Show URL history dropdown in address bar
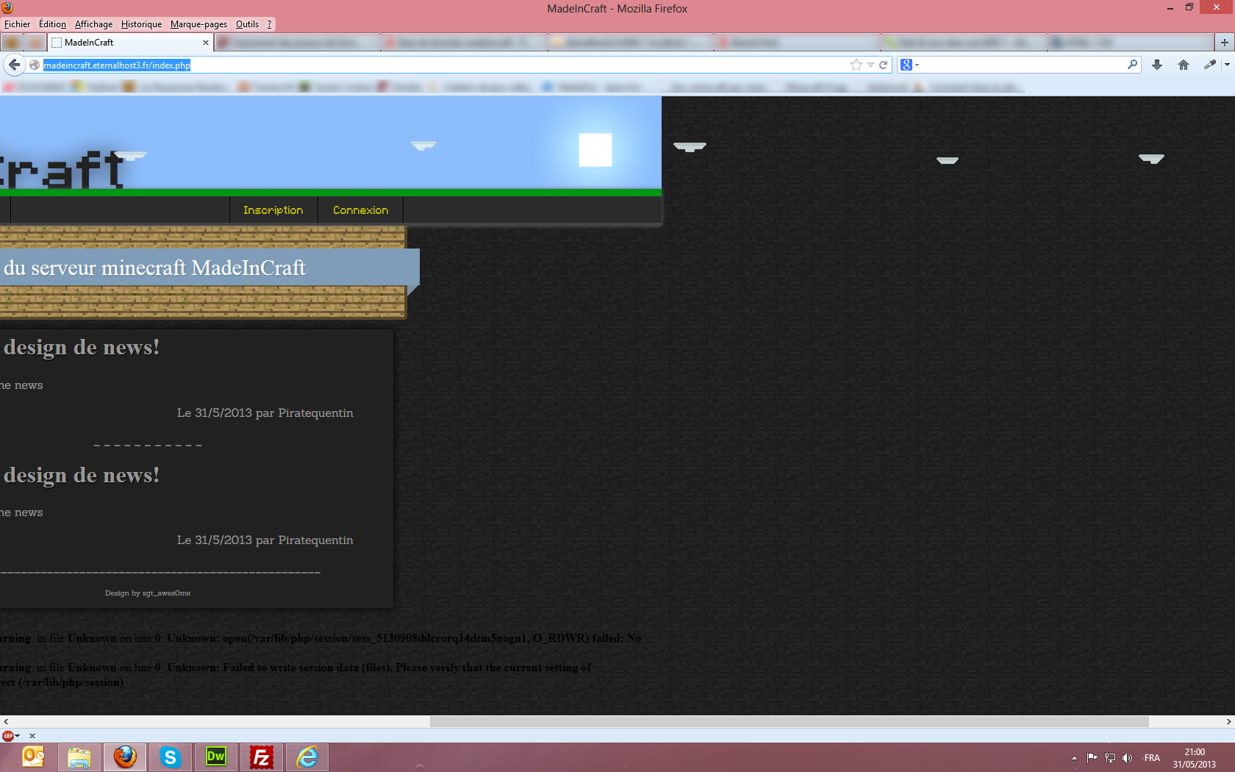This screenshot has width=1235, height=772. [870, 65]
